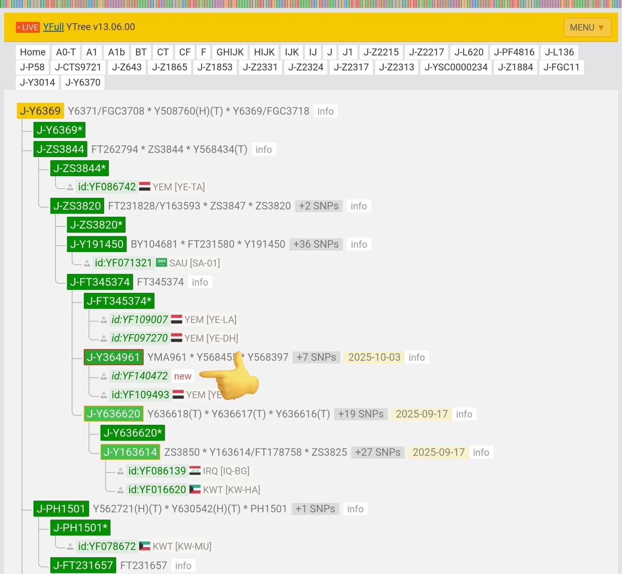Open the J-FT231657 branch
This screenshot has width=622, height=574.
(x=83, y=566)
